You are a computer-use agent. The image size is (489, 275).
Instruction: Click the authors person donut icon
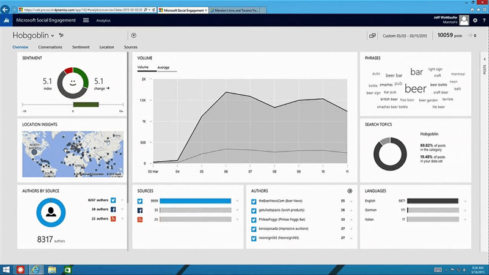coord(51,212)
